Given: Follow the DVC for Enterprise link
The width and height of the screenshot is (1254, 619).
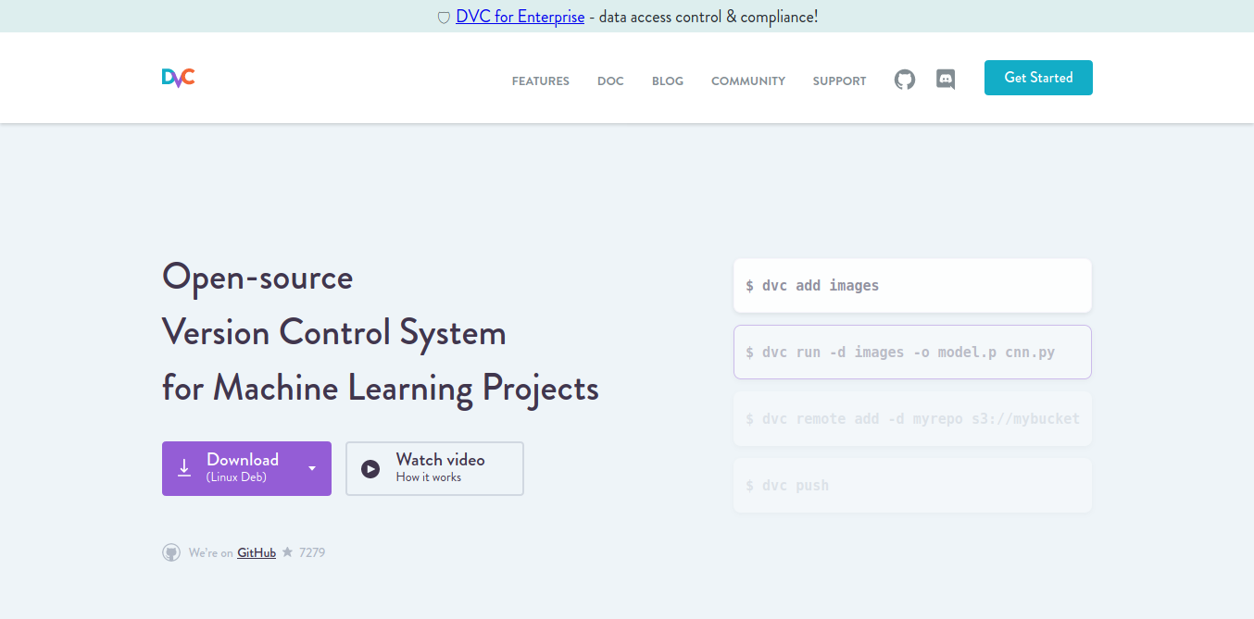Looking at the screenshot, I should 520,17.
